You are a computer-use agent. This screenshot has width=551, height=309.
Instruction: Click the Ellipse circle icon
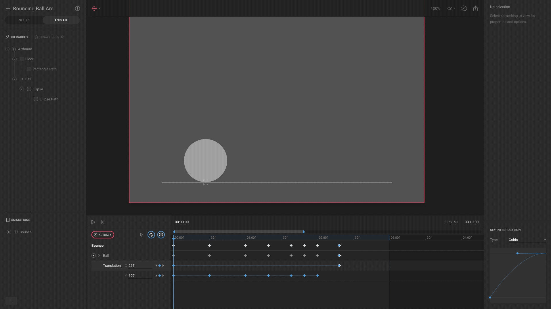click(x=29, y=89)
